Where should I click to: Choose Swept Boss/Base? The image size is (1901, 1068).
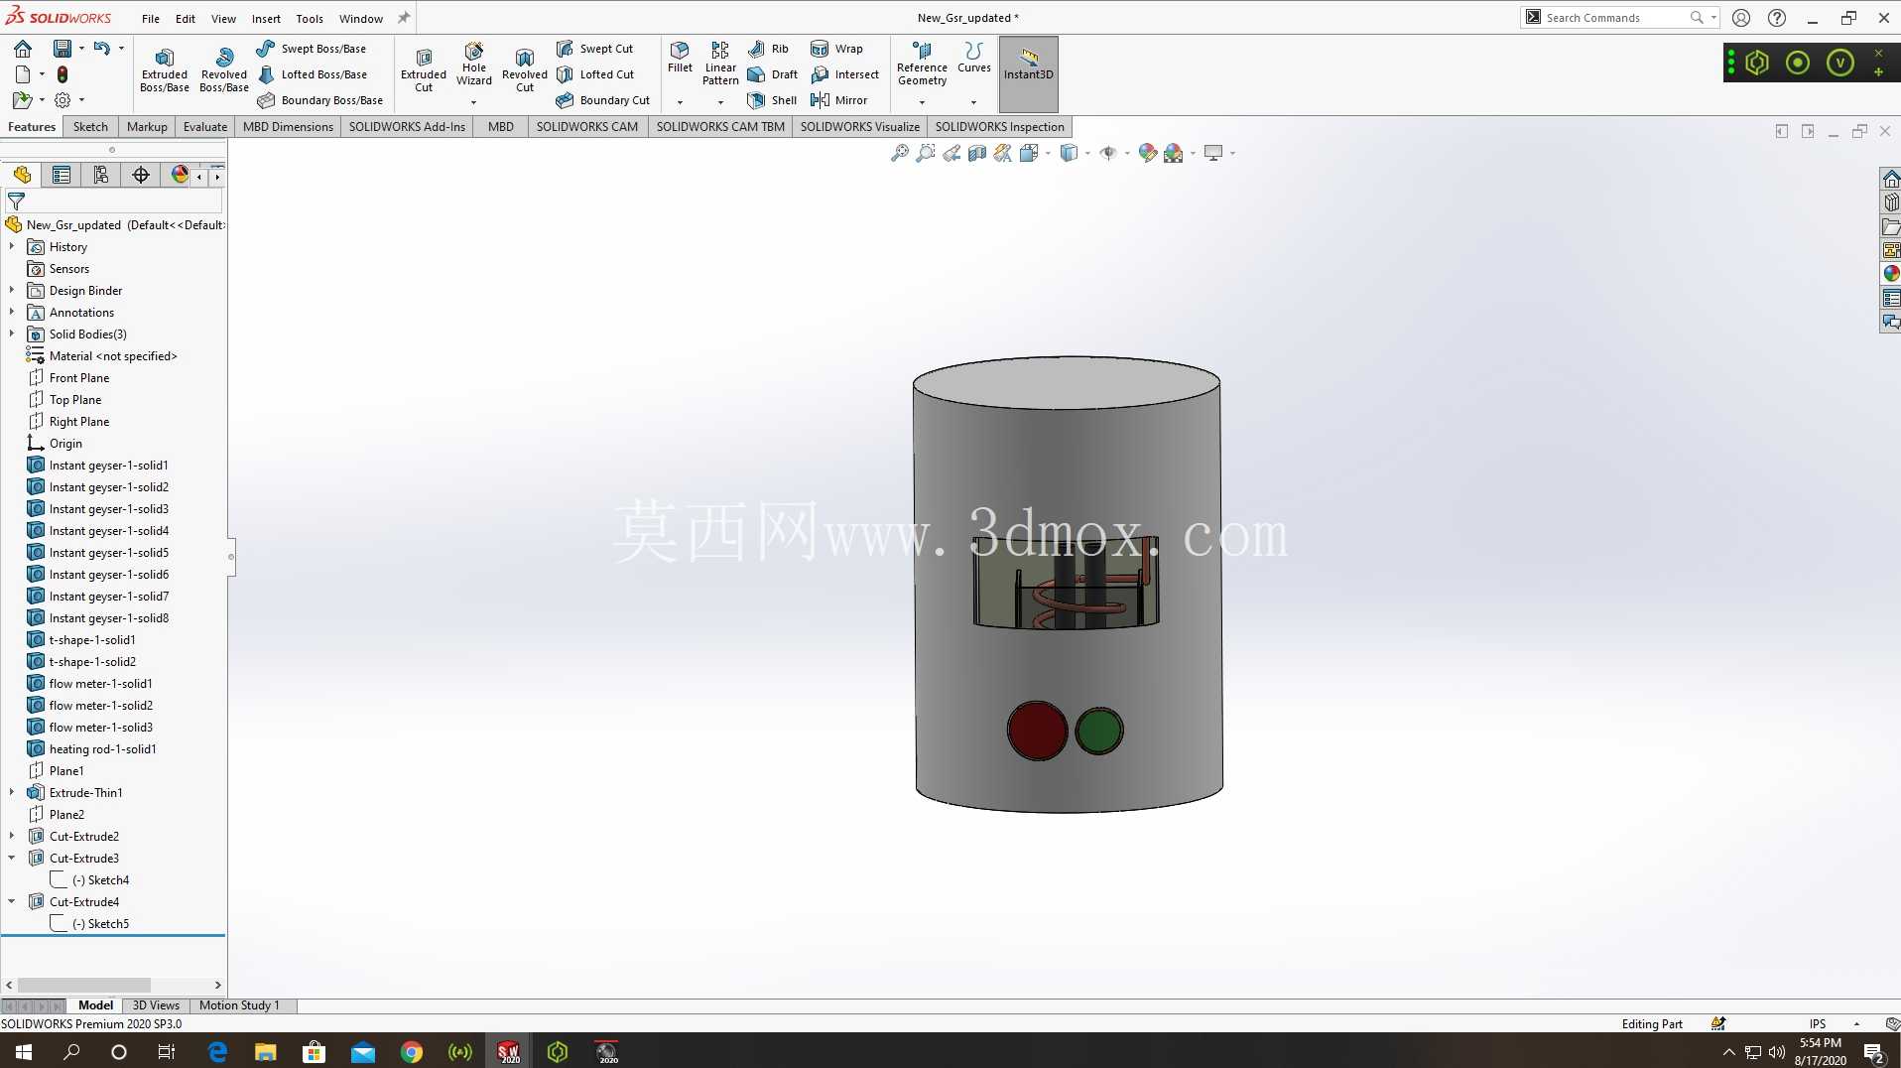[x=312, y=49]
